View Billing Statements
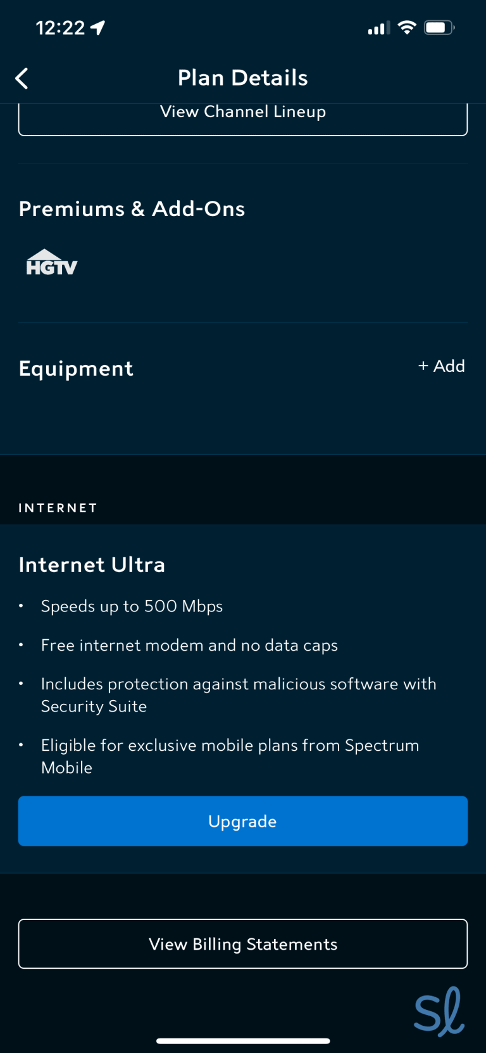The height and width of the screenshot is (1053, 486). point(242,943)
